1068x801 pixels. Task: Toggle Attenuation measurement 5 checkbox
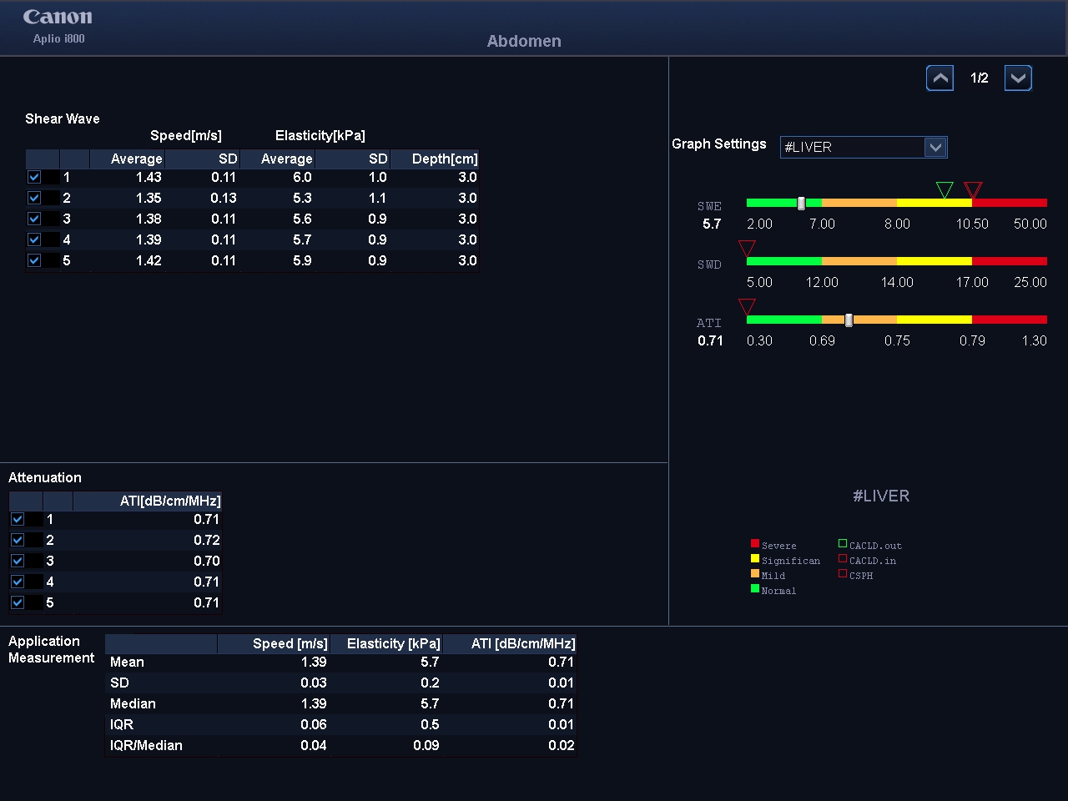click(x=18, y=602)
